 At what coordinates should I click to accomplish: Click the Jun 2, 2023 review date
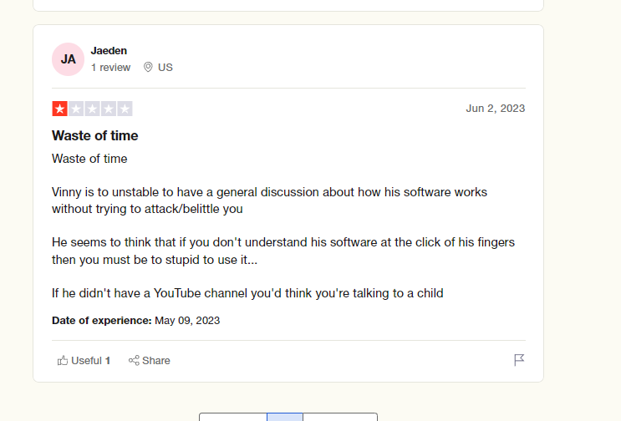point(496,109)
